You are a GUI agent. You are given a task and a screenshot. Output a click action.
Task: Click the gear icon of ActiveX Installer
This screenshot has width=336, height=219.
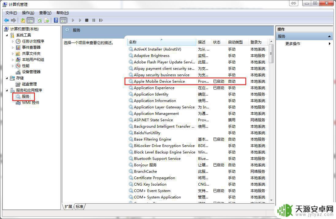coord(131,49)
